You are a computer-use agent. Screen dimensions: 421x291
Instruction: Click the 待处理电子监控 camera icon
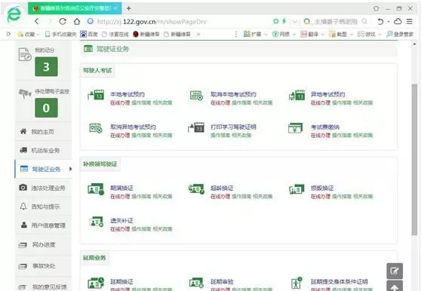[x=25, y=93]
